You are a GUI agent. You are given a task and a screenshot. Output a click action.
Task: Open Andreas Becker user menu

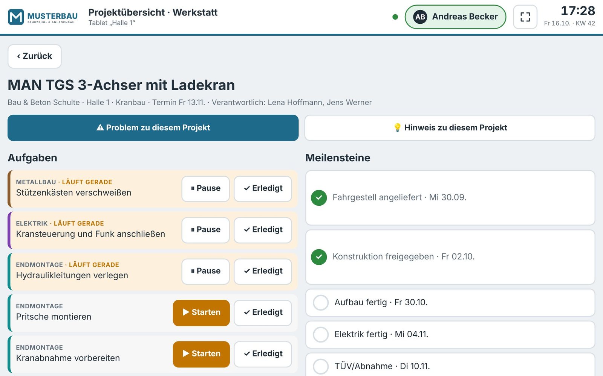[x=455, y=17]
